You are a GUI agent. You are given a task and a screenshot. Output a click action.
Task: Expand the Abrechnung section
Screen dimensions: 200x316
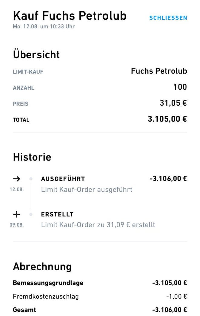(x=42, y=267)
